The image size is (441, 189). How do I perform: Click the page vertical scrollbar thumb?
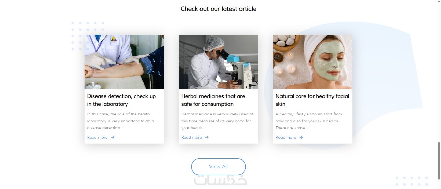439,160
